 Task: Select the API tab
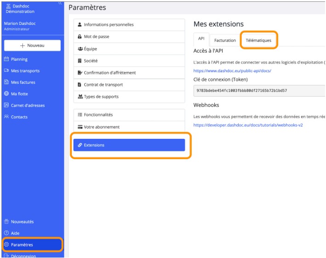(201, 40)
